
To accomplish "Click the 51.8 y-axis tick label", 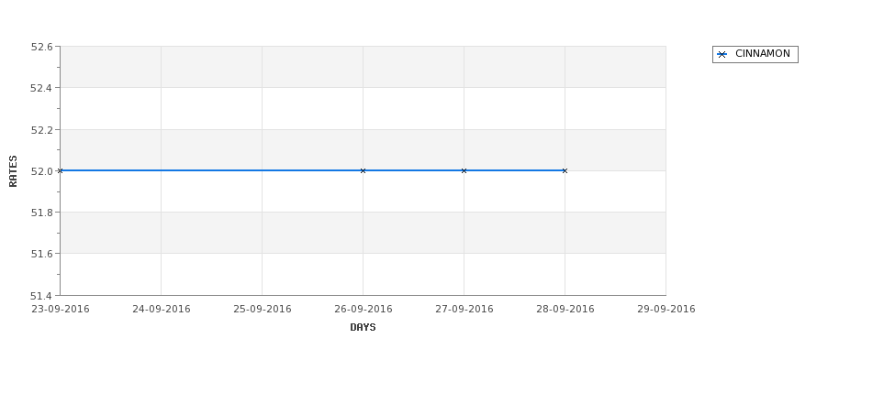I will tap(41, 213).
